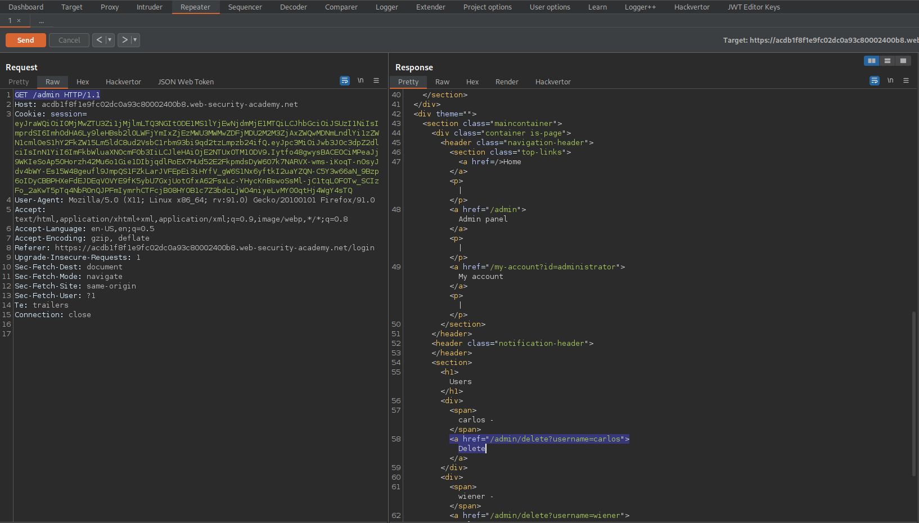Close Repeater tab 1

19,21
